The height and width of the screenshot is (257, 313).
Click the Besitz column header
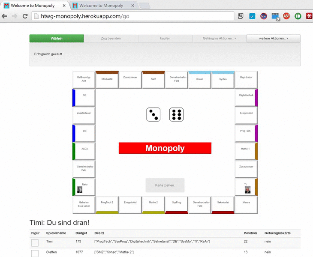[x=99, y=233]
